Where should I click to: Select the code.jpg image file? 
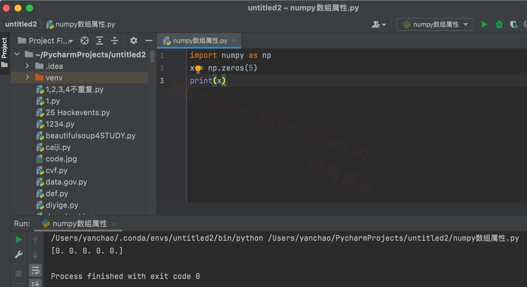(61, 159)
